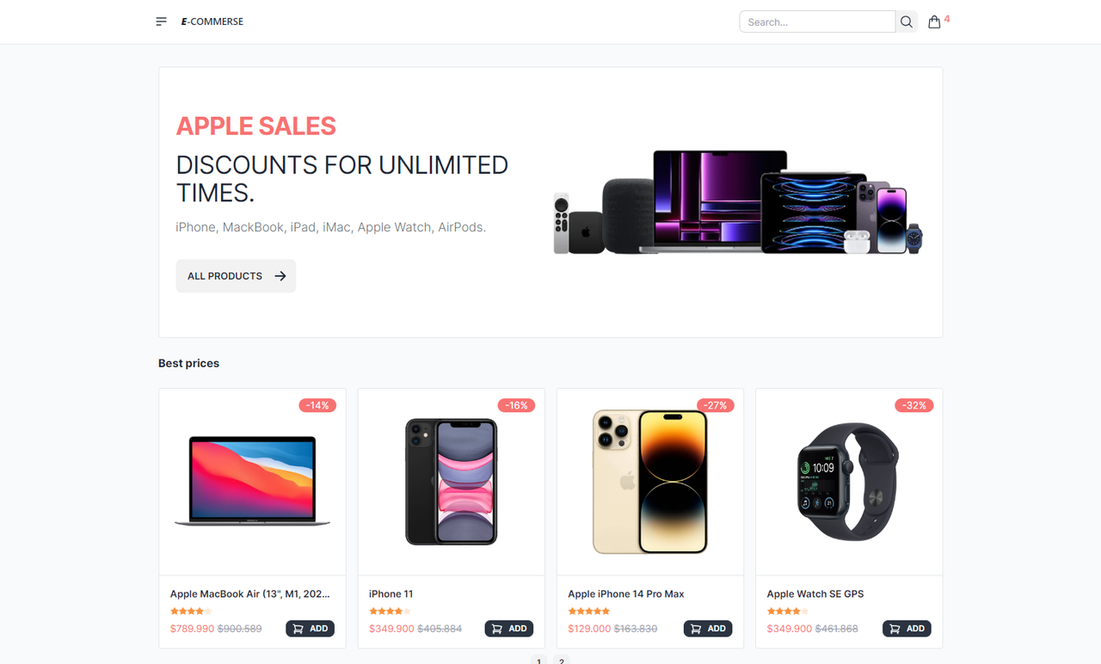The image size is (1101, 664).
Task: Click the ALL PRODUCTS button
Action: pyautogui.click(x=236, y=276)
